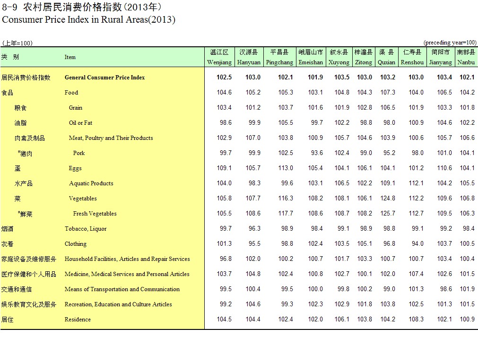Click the '(上年=100)' note
478x337 pixels.
coord(17,43)
